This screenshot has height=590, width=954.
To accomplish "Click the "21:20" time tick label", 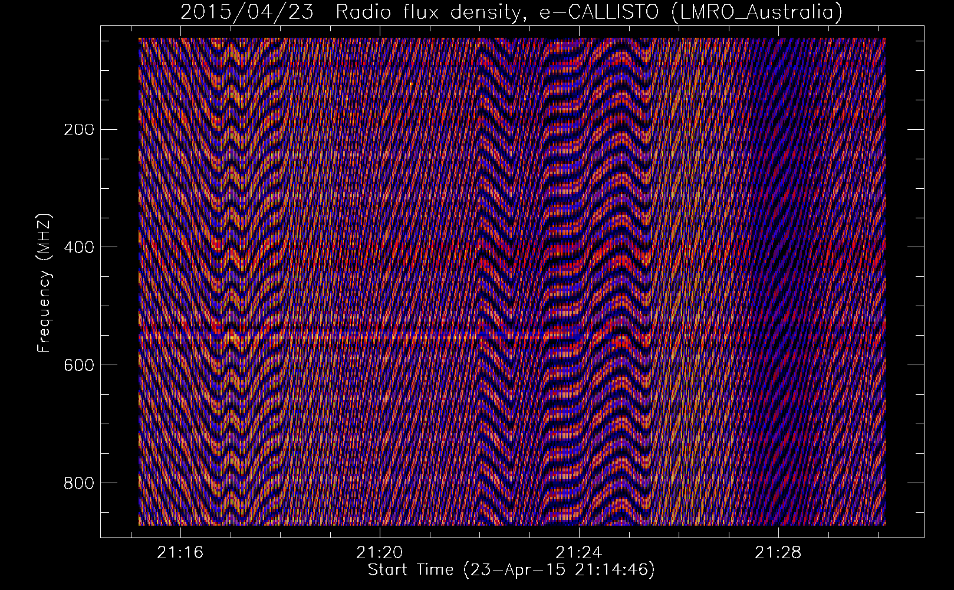I will (380, 552).
